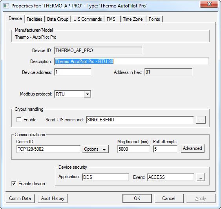
Task: Click the disabled Apply button
Action: pyautogui.click(x=201, y=198)
